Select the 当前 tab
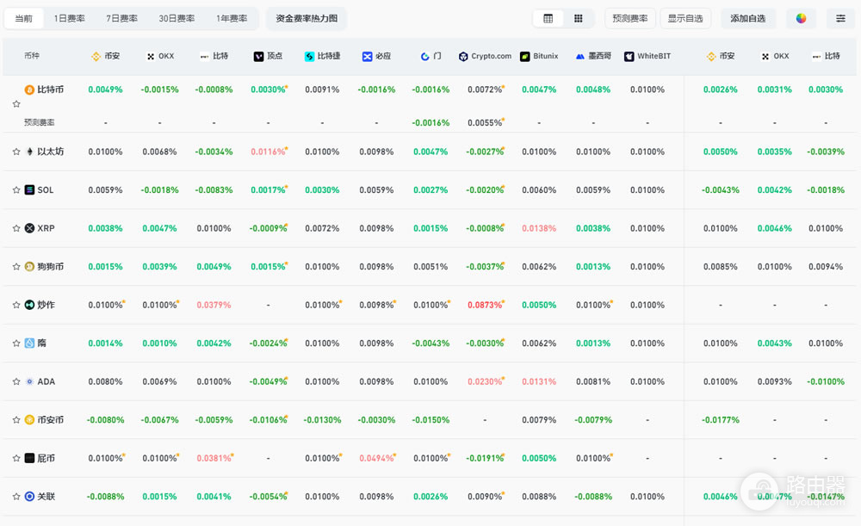Screen dimensions: 861x526 [x=23, y=18]
